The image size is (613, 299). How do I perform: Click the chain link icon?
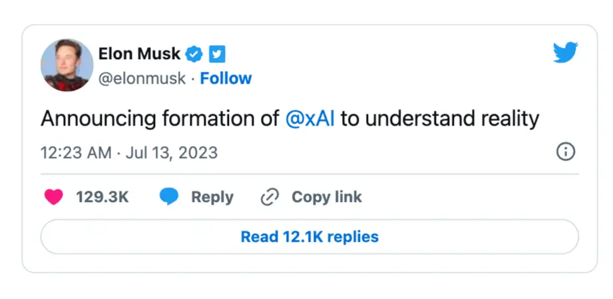click(x=270, y=197)
